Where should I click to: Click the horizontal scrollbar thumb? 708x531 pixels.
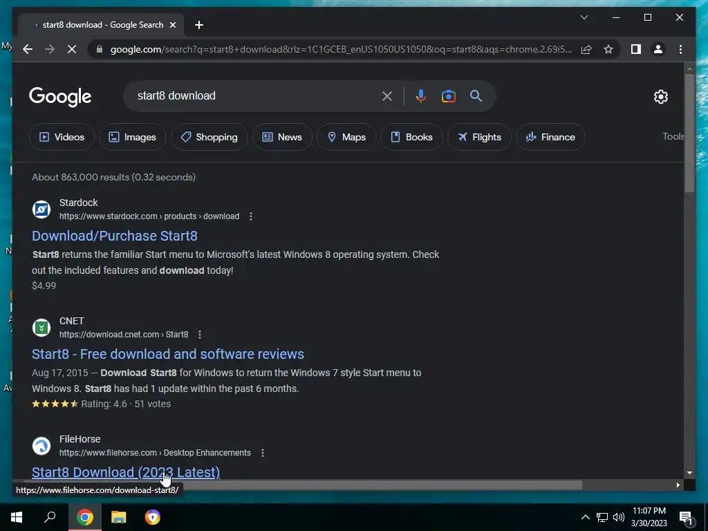303,485
